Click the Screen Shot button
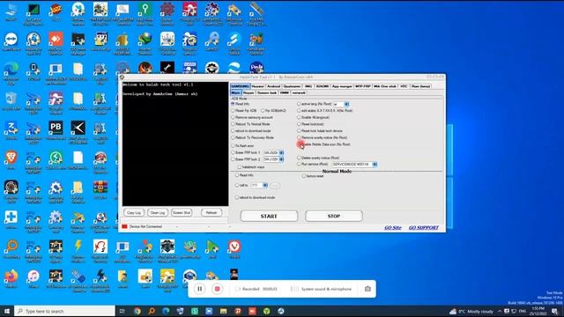Screen dimensions: 564x317 (x=182, y=213)
